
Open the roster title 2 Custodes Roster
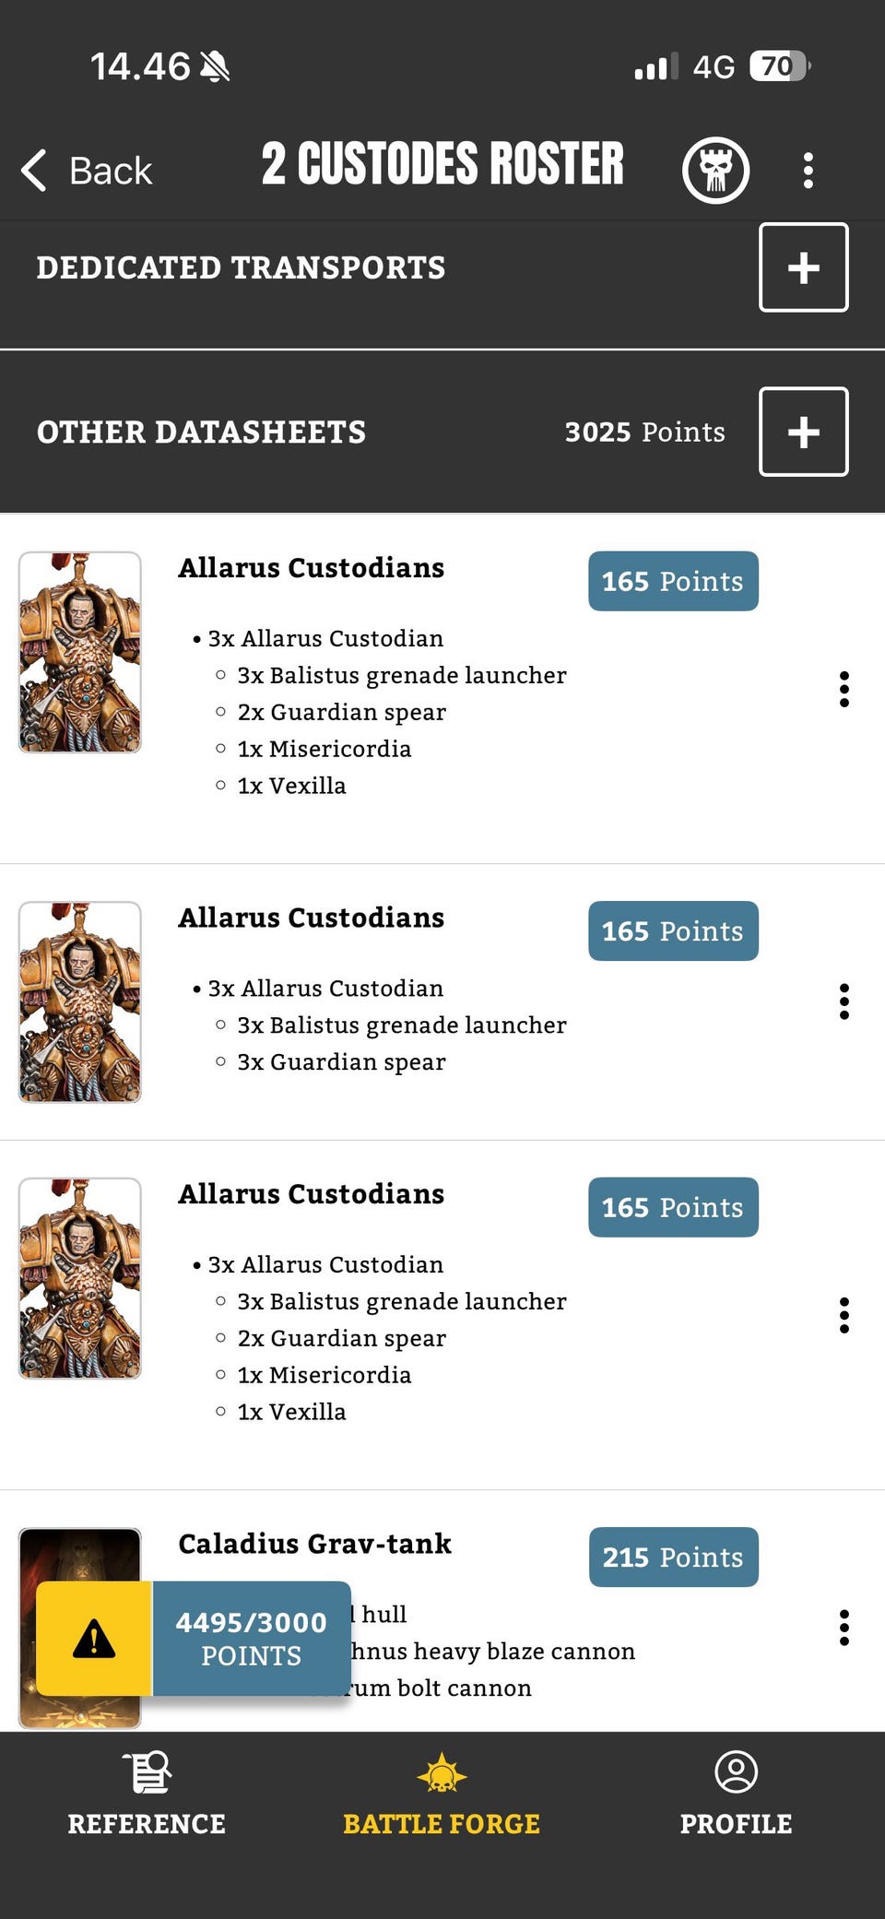point(442,164)
